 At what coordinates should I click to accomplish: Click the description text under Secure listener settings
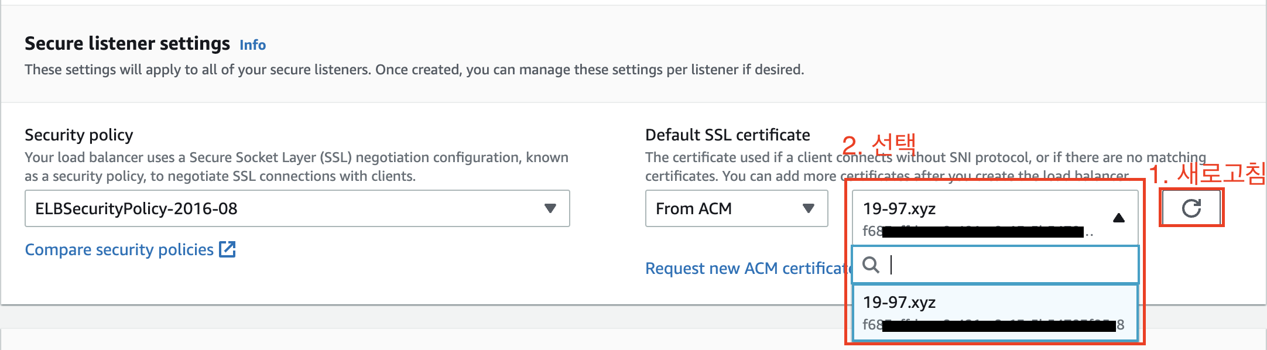coord(414,70)
